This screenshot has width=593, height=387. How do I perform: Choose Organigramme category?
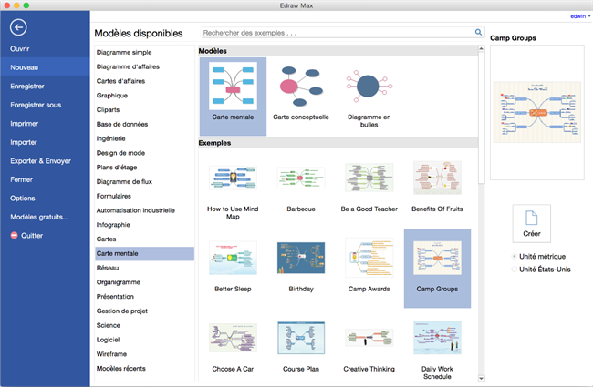coord(119,282)
